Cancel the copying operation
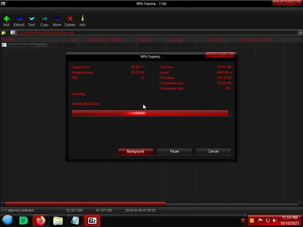The height and width of the screenshot is (227, 303). tap(213, 152)
